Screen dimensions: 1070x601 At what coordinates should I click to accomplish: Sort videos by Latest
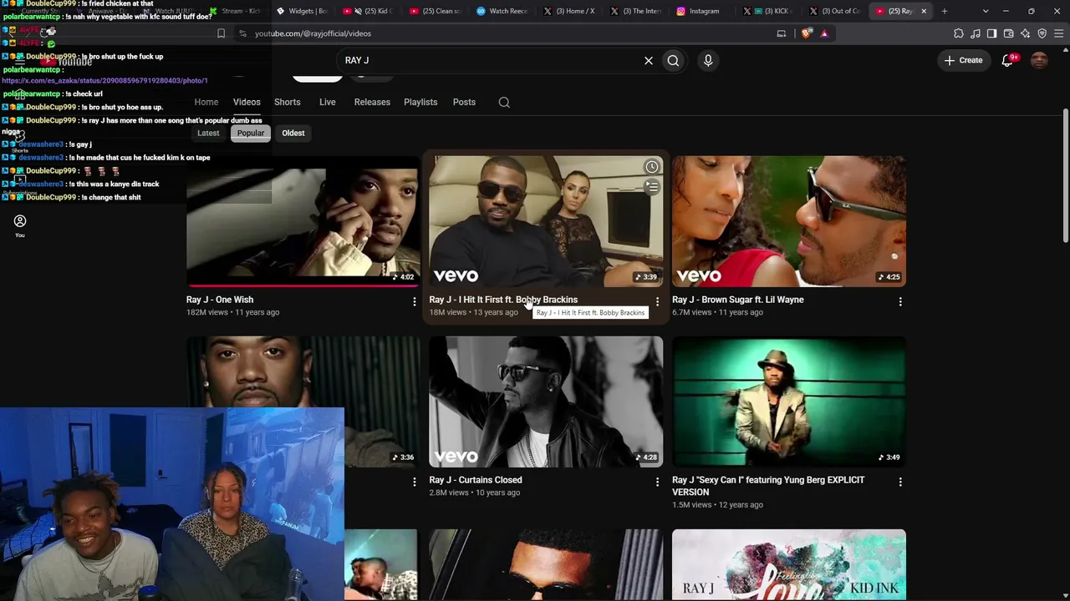coord(208,133)
